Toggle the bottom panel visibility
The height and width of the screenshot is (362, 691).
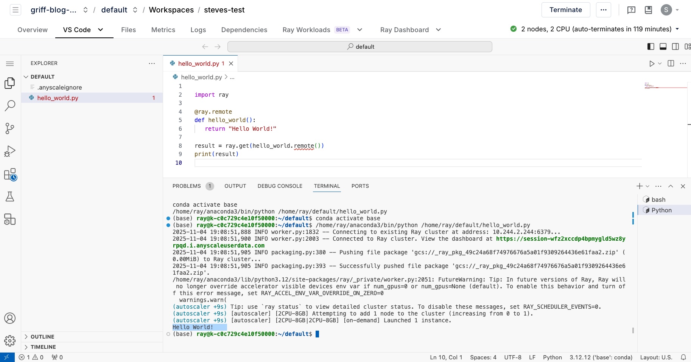tap(663, 46)
